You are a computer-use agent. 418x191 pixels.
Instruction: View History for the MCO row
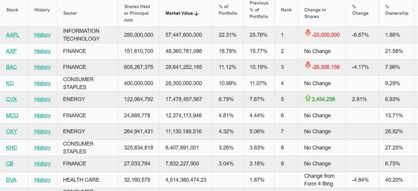(x=42, y=115)
